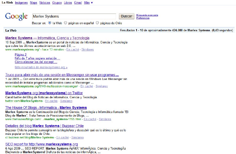Open 'Cómo eliminar los del excerpt' sitelink
The height and width of the screenshot is (154, 236).
tap(36, 62)
